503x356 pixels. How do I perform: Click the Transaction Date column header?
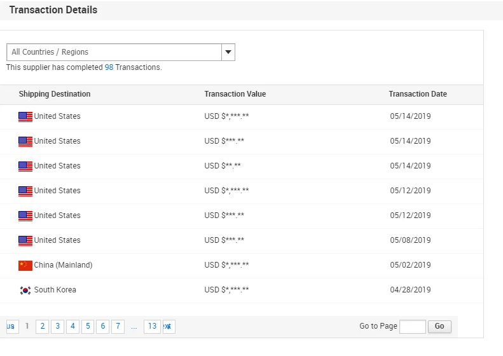pyautogui.click(x=418, y=94)
